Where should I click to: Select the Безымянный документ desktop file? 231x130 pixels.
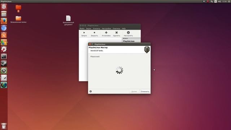(68, 20)
